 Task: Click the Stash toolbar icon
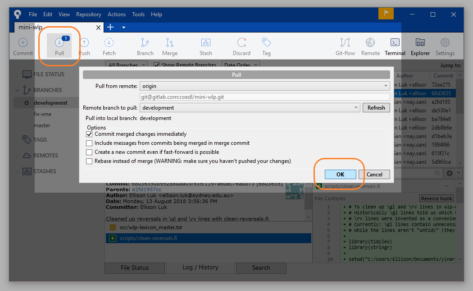pos(206,42)
